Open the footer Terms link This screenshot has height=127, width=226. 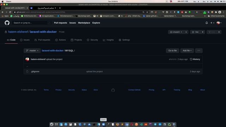tap(46, 90)
